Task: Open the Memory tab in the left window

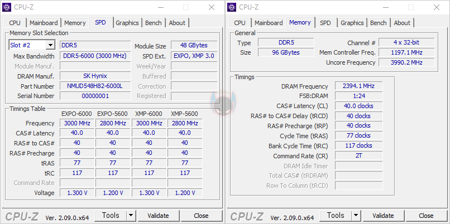Action: (x=75, y=23)
